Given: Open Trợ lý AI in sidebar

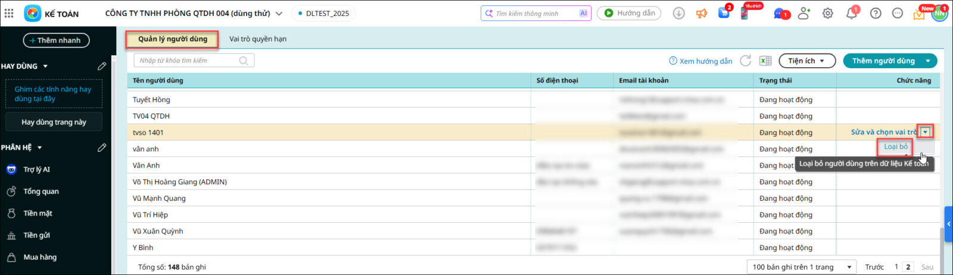Looking at the screenshot, I should click(36, 169).
